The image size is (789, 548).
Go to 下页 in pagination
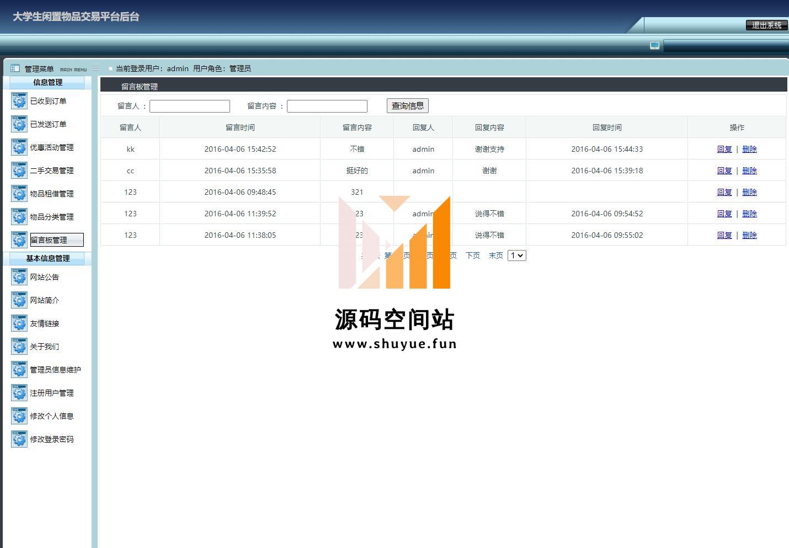coord(473,256)
